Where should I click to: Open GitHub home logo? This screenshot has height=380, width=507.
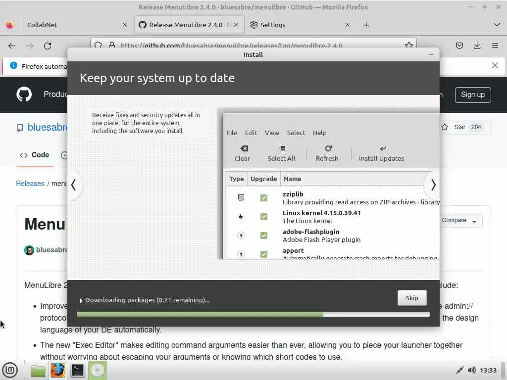[x=24, y=95]
